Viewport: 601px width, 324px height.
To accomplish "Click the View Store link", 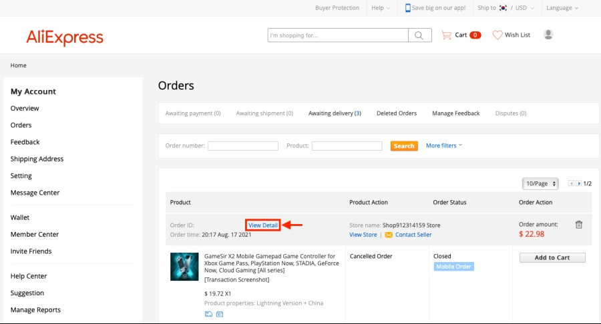I will tap(363, 235).
